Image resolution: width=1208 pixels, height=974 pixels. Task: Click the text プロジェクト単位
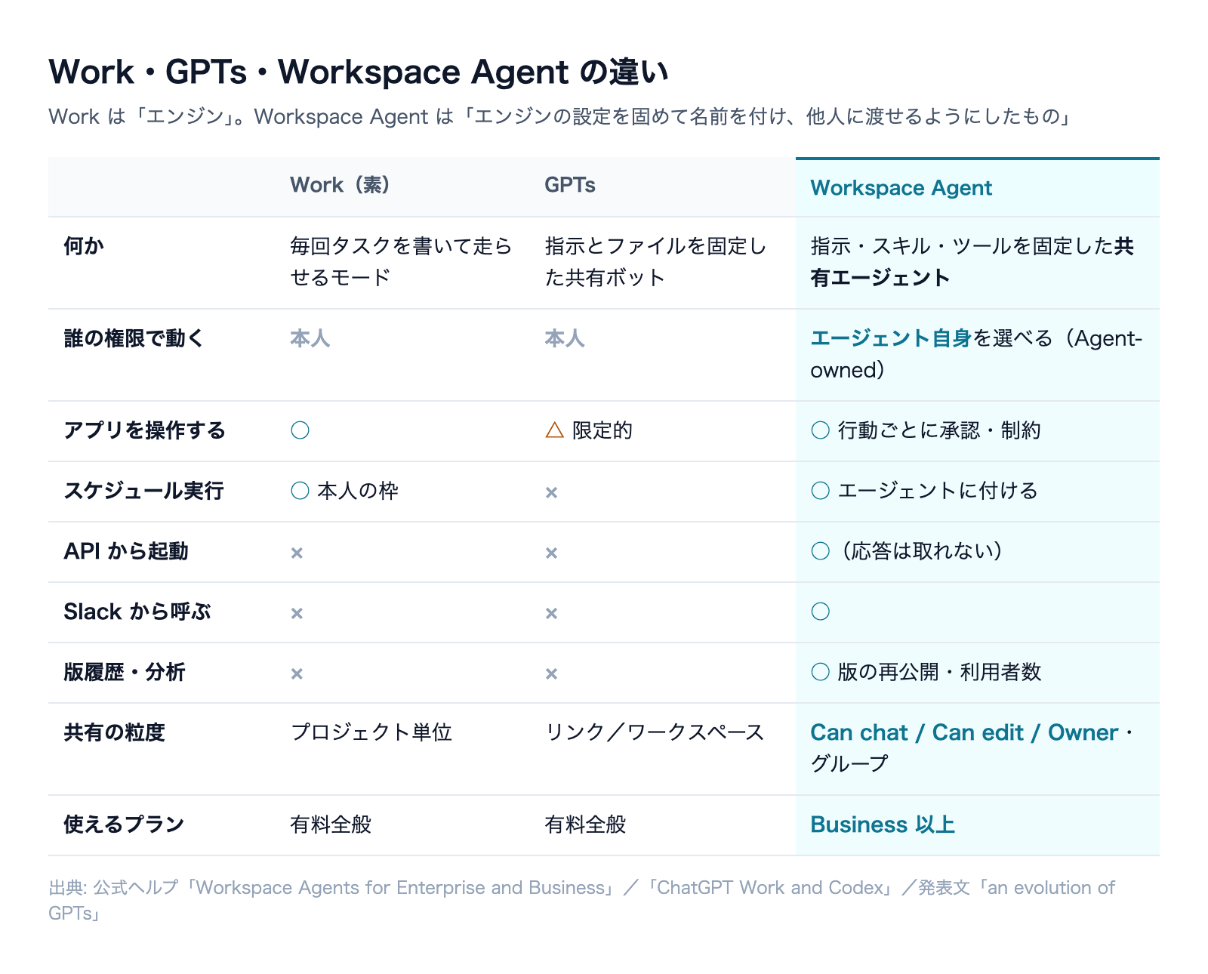click(371, 732)
